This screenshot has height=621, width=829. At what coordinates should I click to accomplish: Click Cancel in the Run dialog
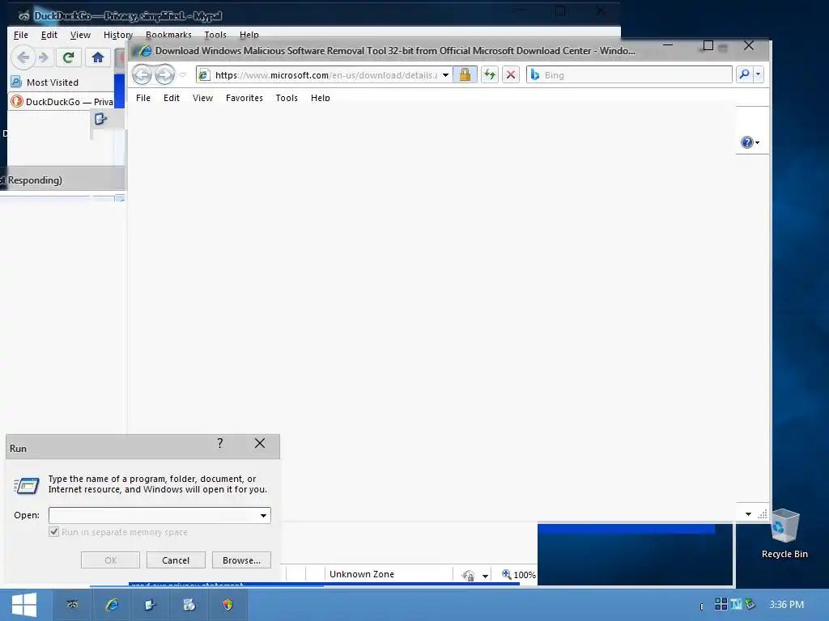tap(176, 560)
